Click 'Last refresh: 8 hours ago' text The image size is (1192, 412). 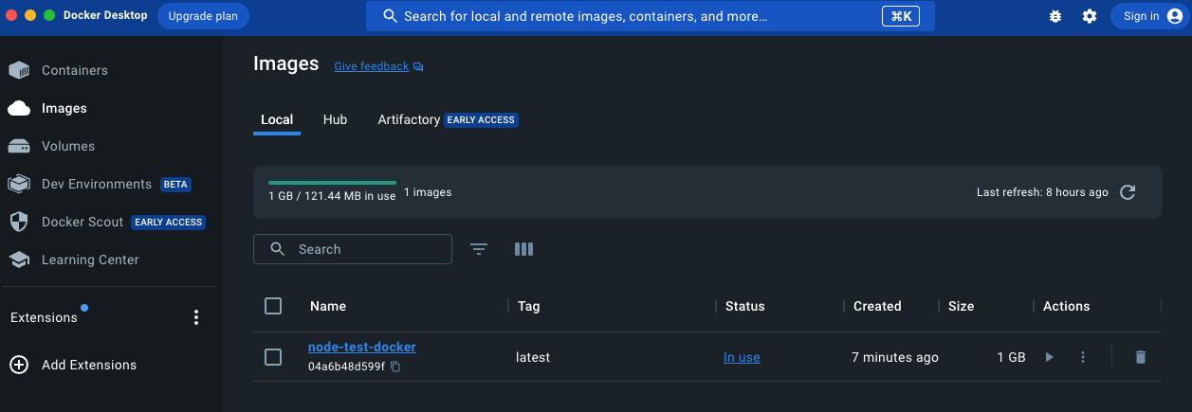[x=1042, y=192]
